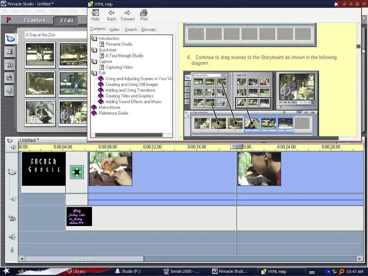Select the black title clip on timeline
The image size is (368, 276).
[43, 169]
